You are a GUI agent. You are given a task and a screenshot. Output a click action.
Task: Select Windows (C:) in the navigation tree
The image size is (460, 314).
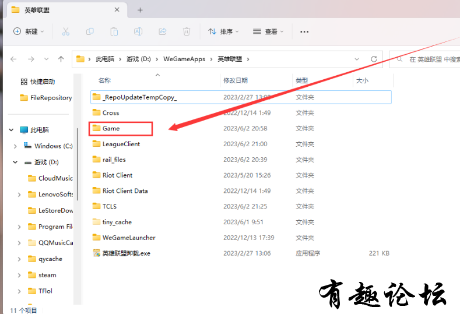point(48,146)
